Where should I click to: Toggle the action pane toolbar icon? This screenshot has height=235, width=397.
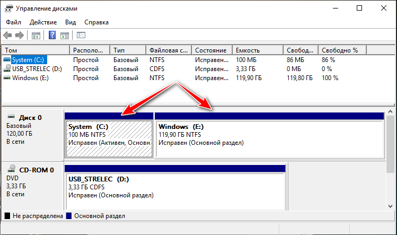click(x=65, y=36)
